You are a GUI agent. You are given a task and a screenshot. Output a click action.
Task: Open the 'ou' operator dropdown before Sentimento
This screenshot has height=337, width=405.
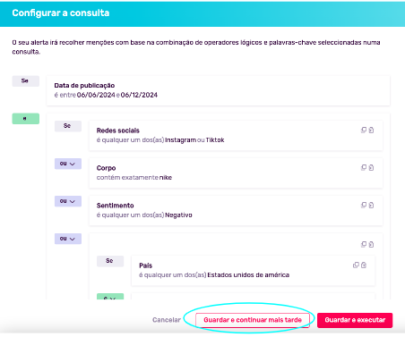(x=68, y=201)
